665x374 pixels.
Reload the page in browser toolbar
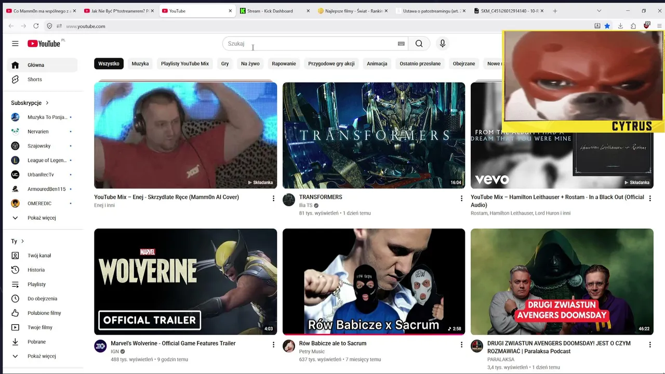tap(36, 26)
